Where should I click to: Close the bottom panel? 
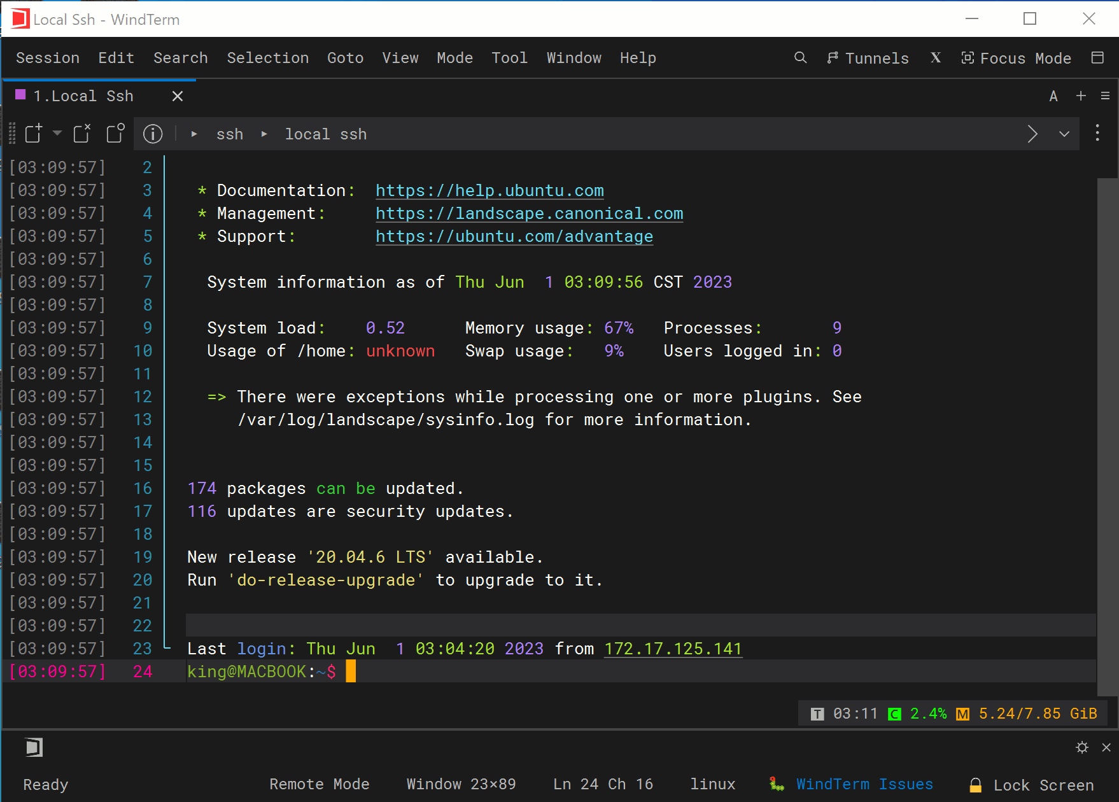point(1106,747)
